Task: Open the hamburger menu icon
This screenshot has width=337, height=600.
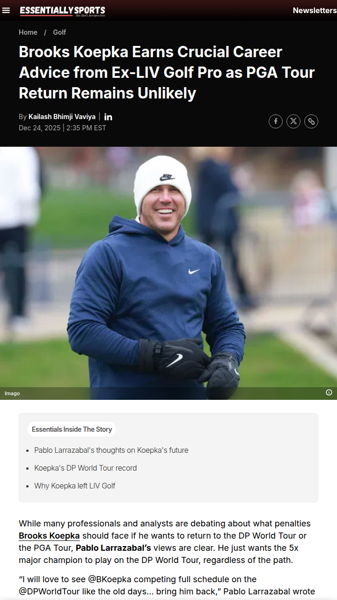Action: (x=6, y=10)
